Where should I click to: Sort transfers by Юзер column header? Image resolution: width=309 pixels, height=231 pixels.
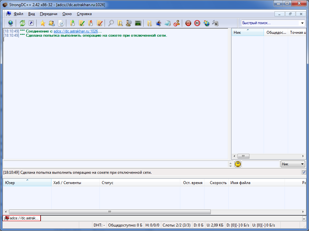pyautogui.click(x=27, y=182)
